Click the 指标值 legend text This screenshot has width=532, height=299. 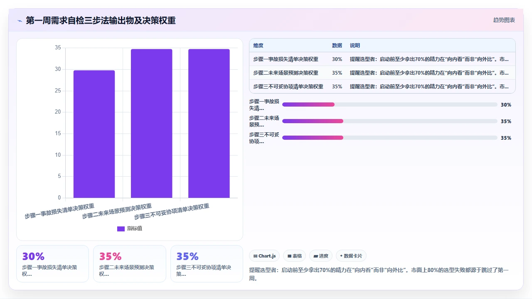click(135, 229)
